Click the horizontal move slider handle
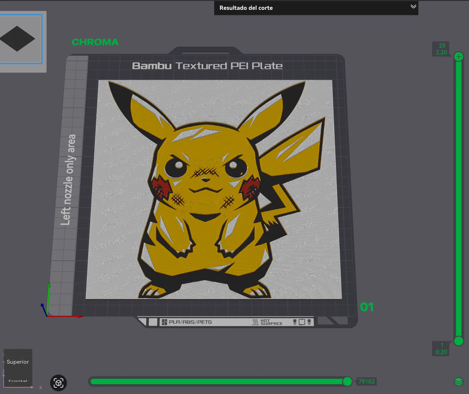The width and height of the screenshot is (469, 394). pos(347,381)
